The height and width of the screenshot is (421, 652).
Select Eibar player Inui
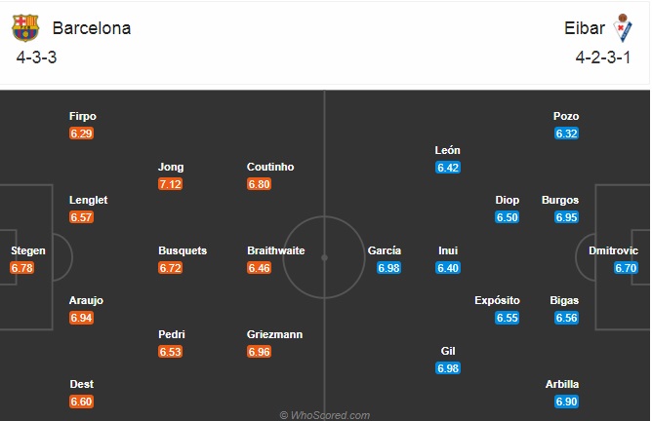click(448, 250)
